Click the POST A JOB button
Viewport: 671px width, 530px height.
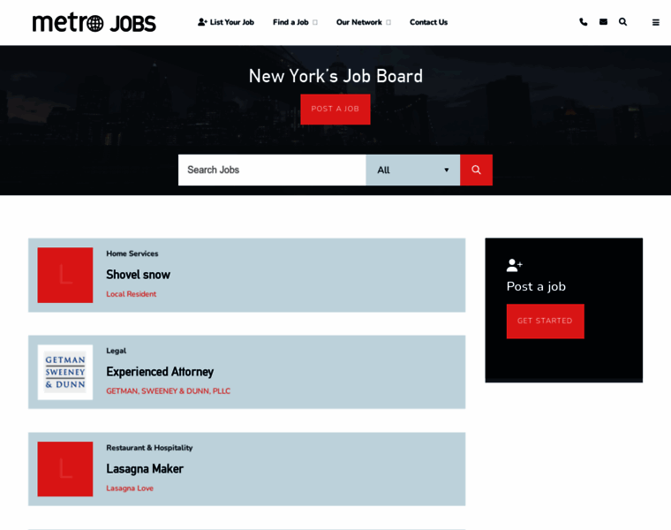(x=335, y=109)
